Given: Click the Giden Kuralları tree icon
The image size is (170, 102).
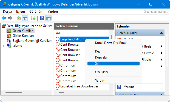Looking at the screenshot, I should point(9,36).
